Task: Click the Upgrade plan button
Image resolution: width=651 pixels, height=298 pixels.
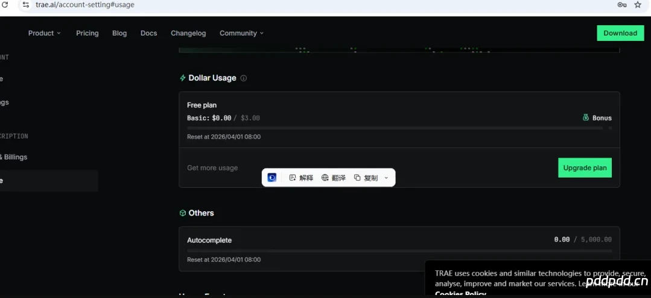Action: tap(585, 168)
